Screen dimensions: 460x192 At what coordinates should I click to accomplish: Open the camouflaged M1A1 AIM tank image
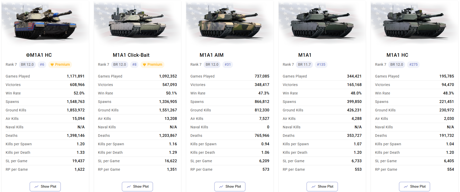pos(230,24)
